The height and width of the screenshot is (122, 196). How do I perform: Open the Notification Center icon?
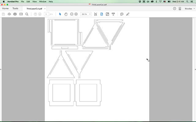click(192, 2)
